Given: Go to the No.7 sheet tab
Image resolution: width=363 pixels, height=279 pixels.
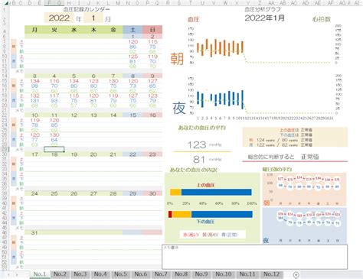Looking at the screenshot, I should (161, 274).
